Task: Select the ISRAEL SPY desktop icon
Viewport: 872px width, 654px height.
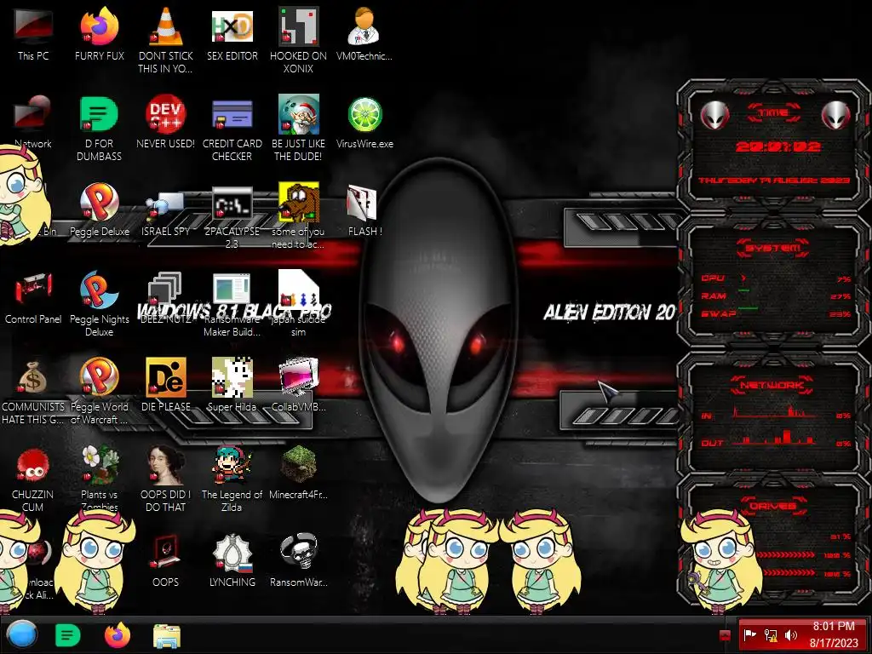Action: tap(166, 206)
